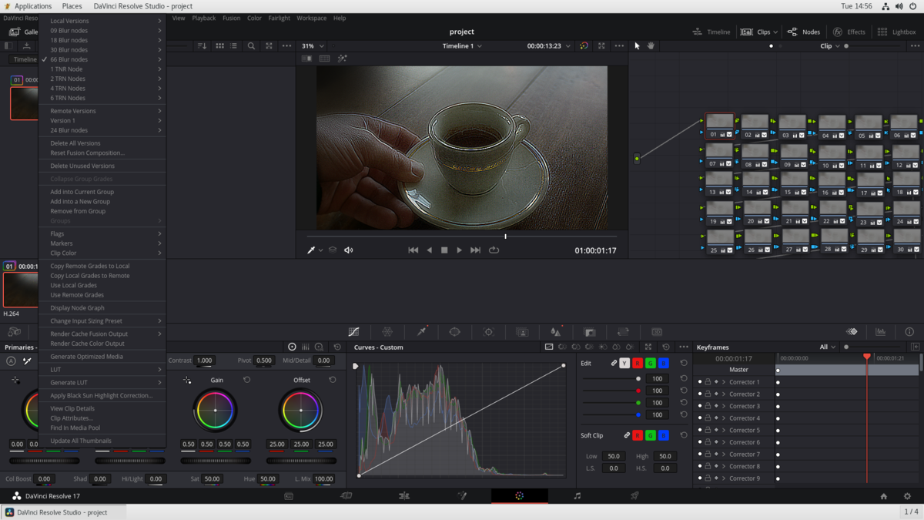Open the Scopes palette icon
The height and width of the screenshot is (520, 924).
coord(880,332)
